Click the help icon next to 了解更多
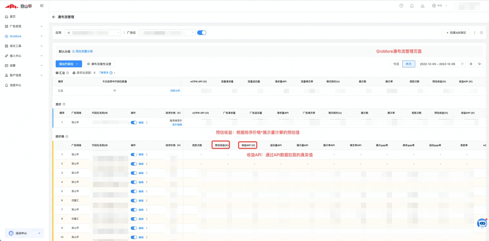Screen dimensions: 489x241 pos(111,73)
